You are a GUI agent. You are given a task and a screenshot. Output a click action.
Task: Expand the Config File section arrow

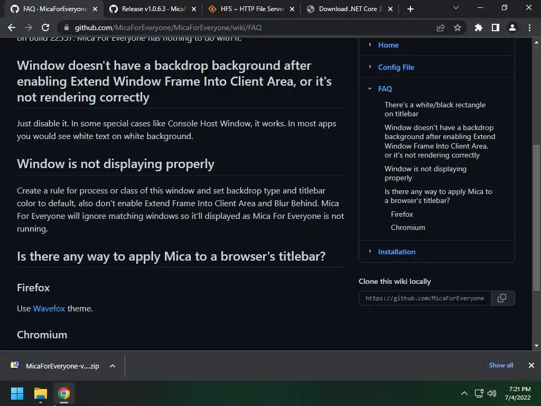370,67
